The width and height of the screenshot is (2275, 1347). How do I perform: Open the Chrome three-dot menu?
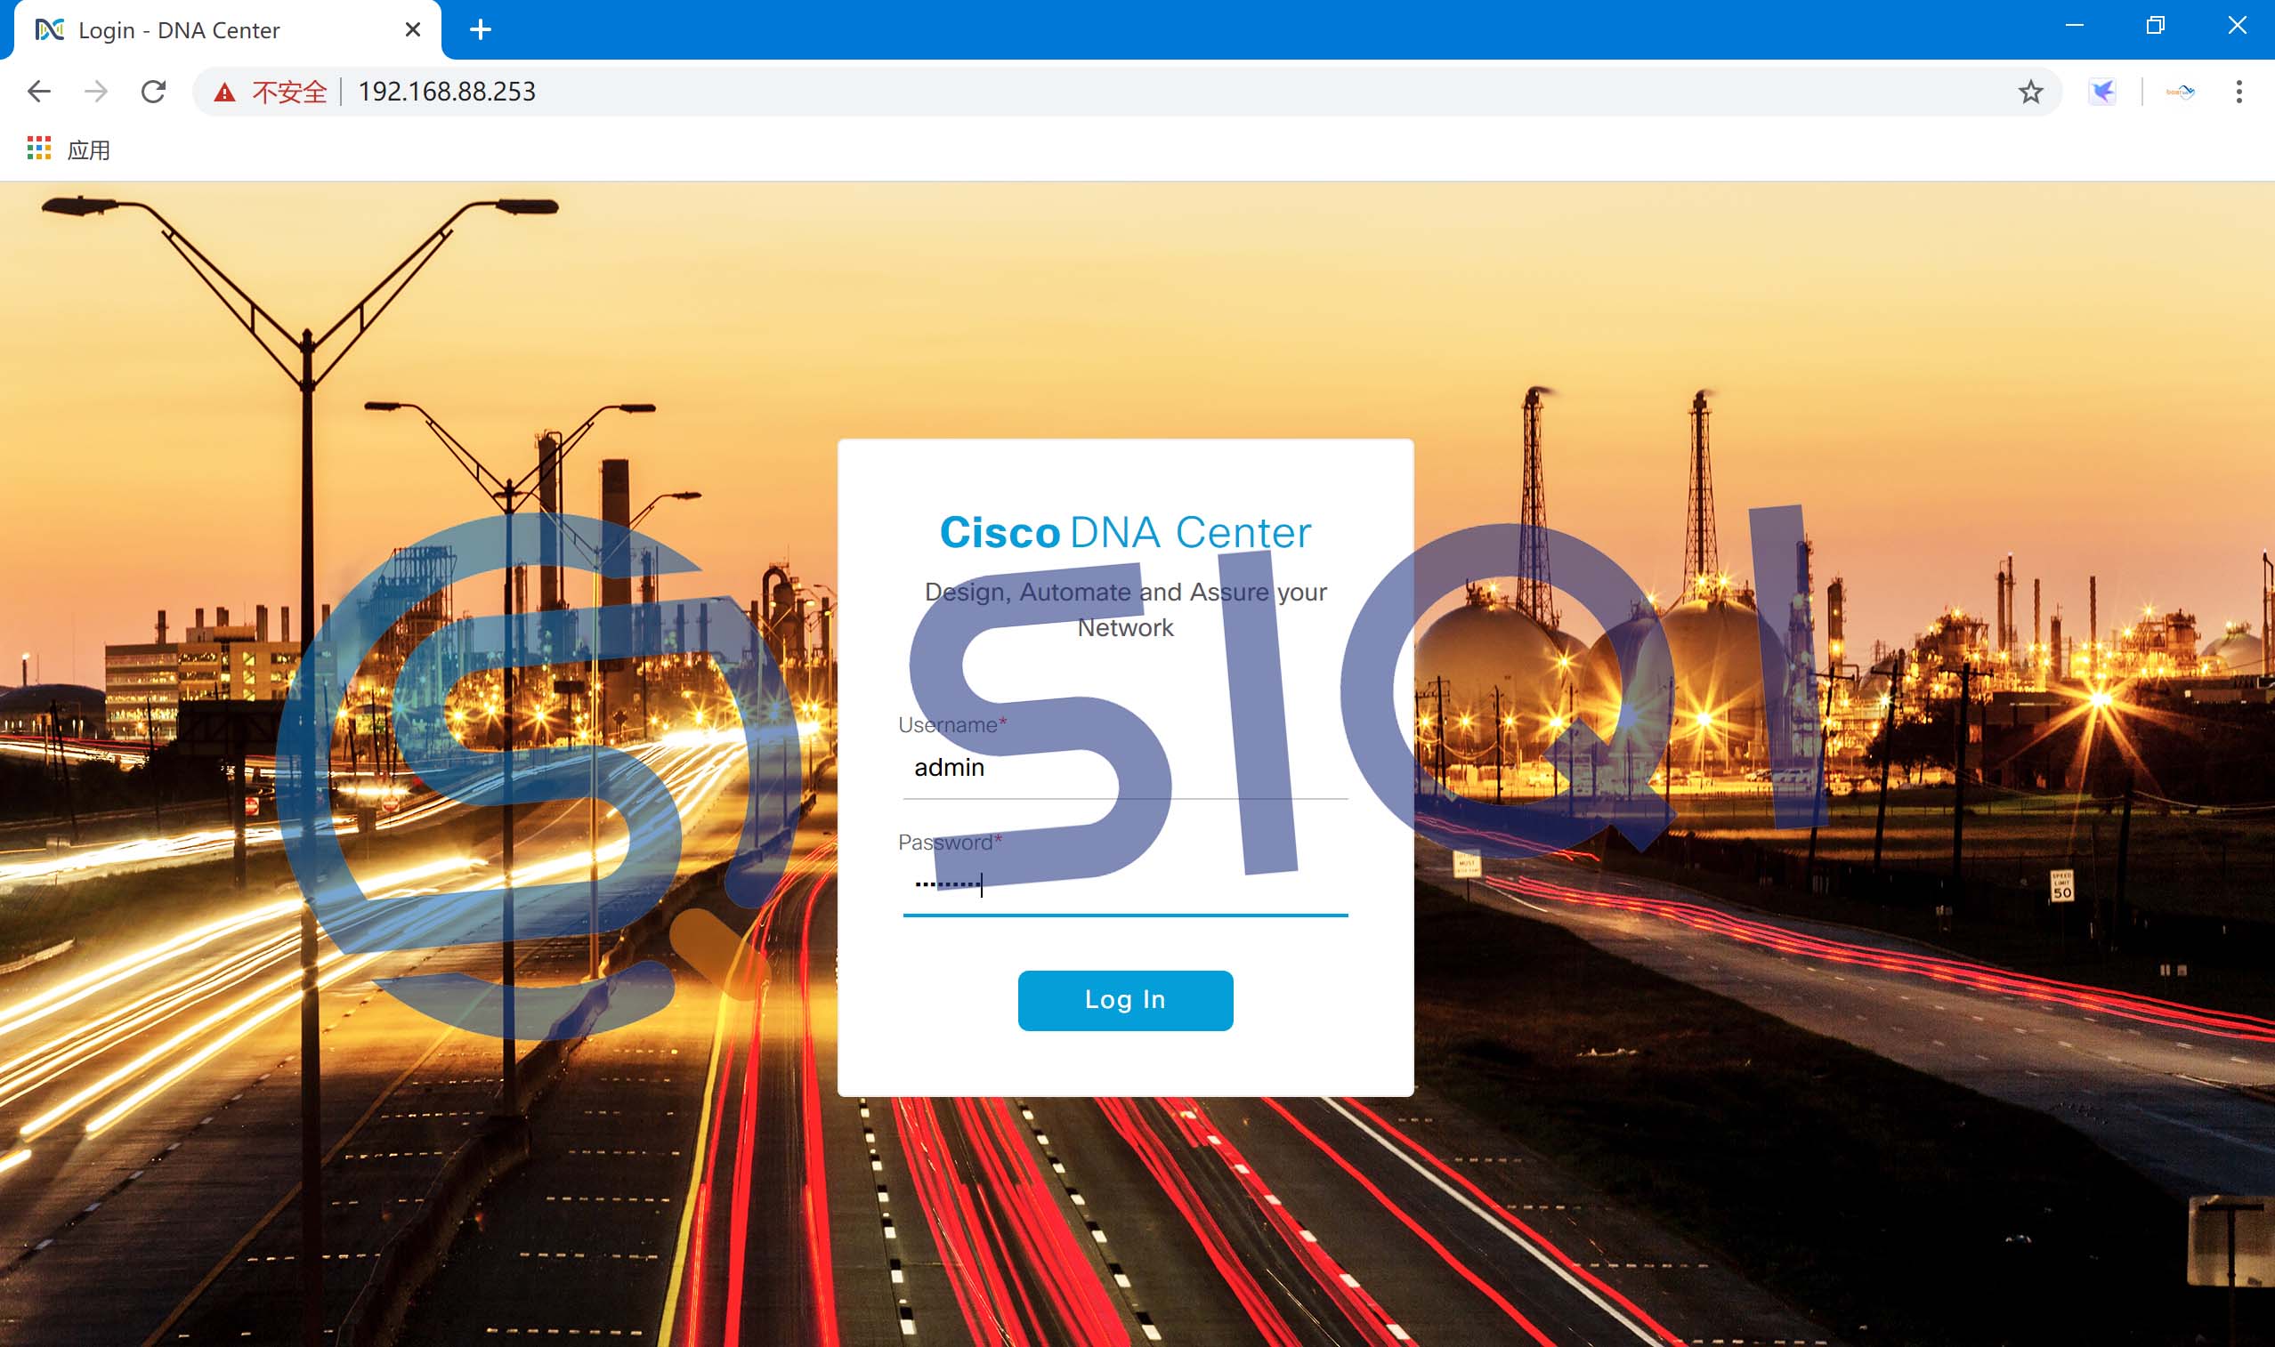coord(2239,92)
